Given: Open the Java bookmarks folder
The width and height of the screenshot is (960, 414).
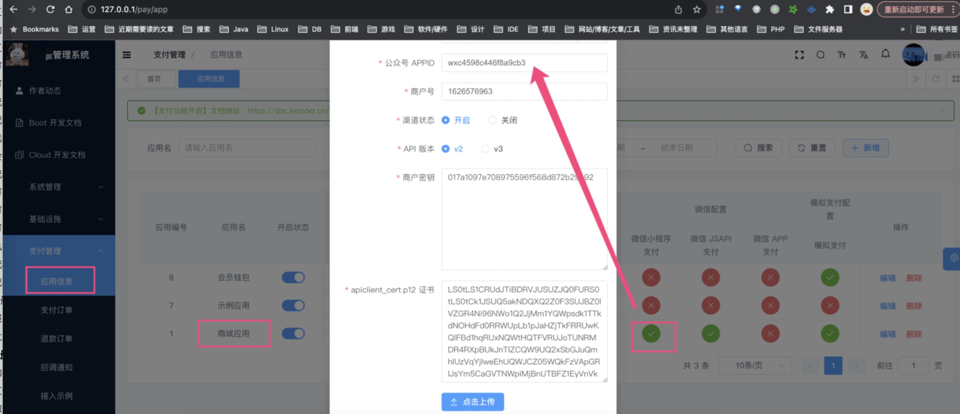Looking at the screenshot, I should [234, 29].
